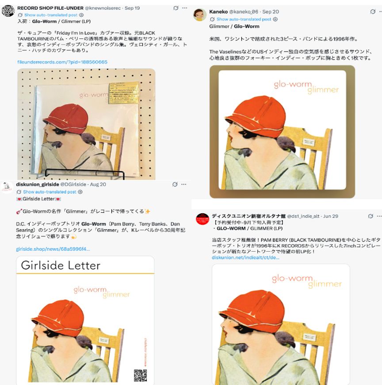Open more options on ds1_indie_alt post
The width and height of the screenshot is (382, 385).
379,216
